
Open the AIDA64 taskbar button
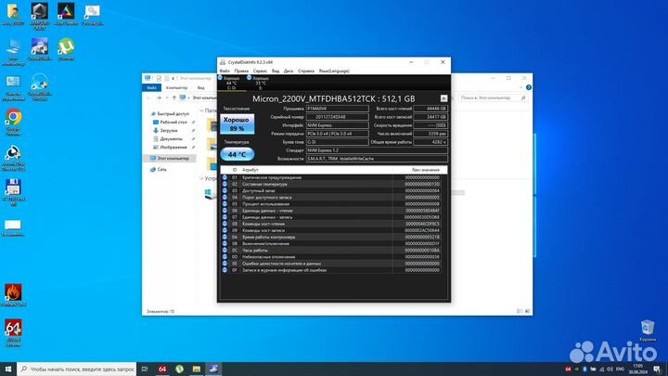pos(162,369)
